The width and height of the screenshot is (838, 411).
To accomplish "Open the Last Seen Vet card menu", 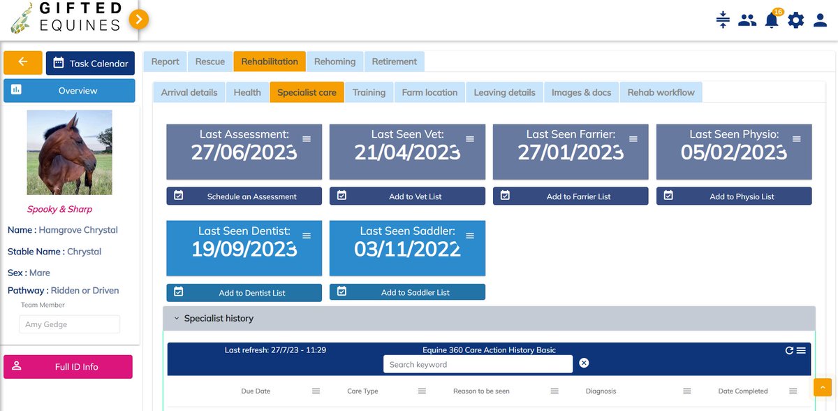I will [470, 138].
